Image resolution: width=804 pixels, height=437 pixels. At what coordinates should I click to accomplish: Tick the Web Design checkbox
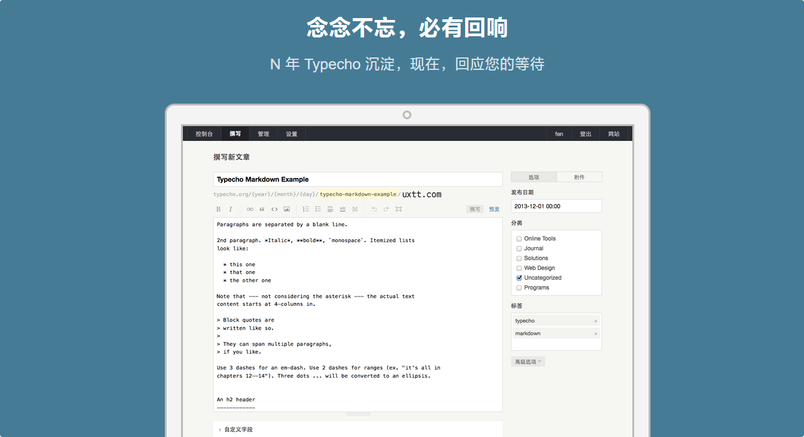[x=519, y=268]
